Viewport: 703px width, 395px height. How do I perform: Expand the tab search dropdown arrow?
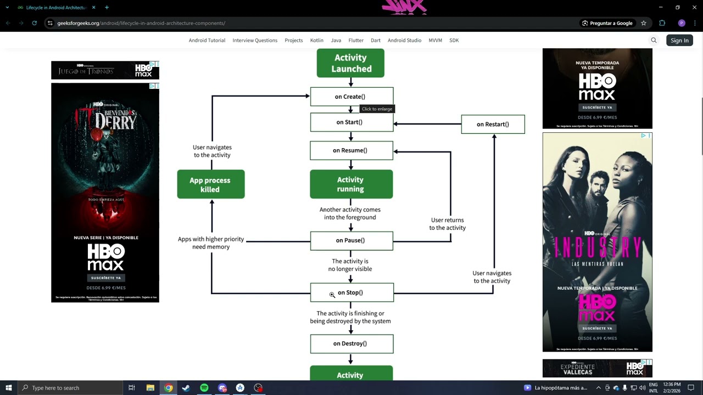pyautogui.click(x=8, y=8)
